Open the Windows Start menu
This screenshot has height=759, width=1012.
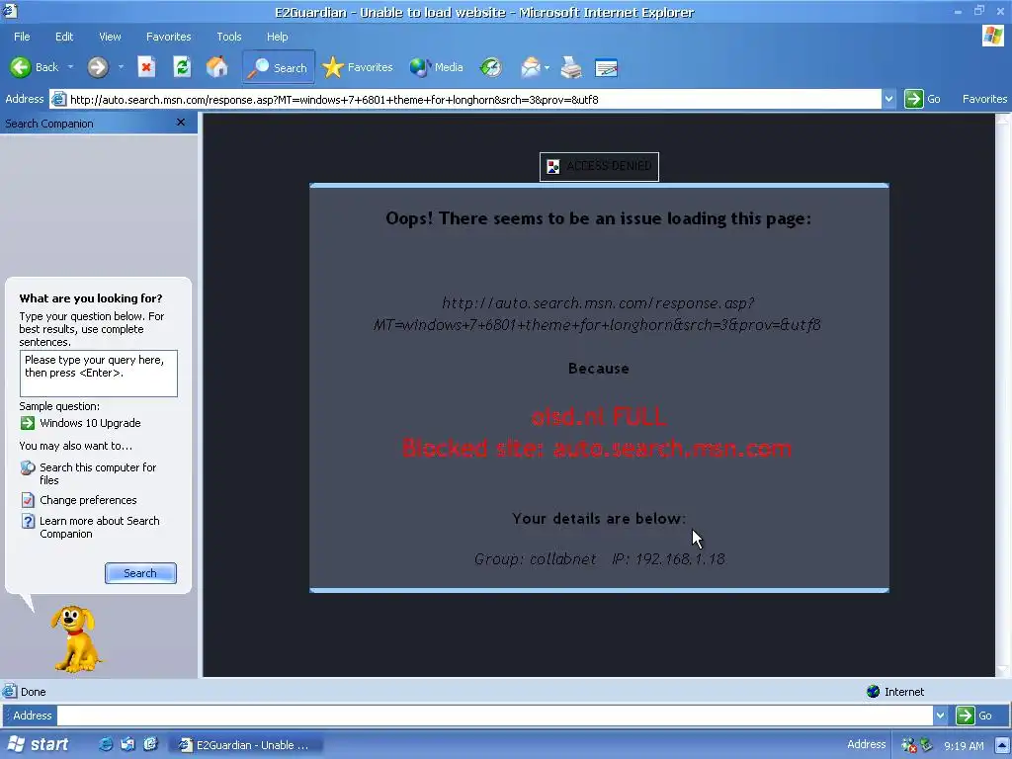click(x=38, y=744)
